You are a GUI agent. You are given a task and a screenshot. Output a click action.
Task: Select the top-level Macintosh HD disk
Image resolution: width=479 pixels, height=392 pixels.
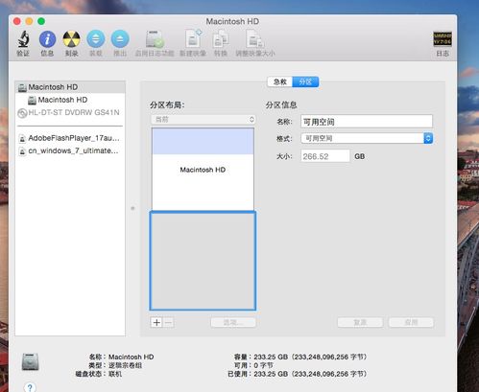click(70, 87)
